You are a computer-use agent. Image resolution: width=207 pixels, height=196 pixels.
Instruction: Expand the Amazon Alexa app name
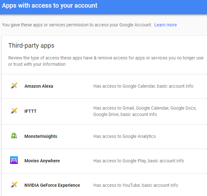click(x=39, y=86)
